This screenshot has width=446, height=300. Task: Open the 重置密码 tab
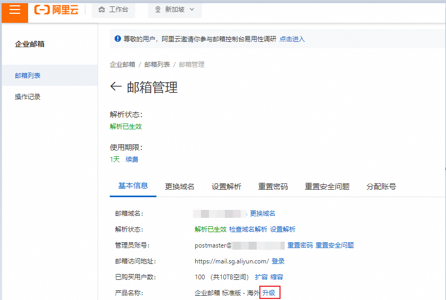click(x=273, y=187)
